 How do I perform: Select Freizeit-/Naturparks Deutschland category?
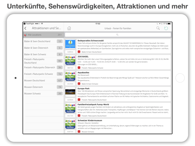(x=43, y=61)
